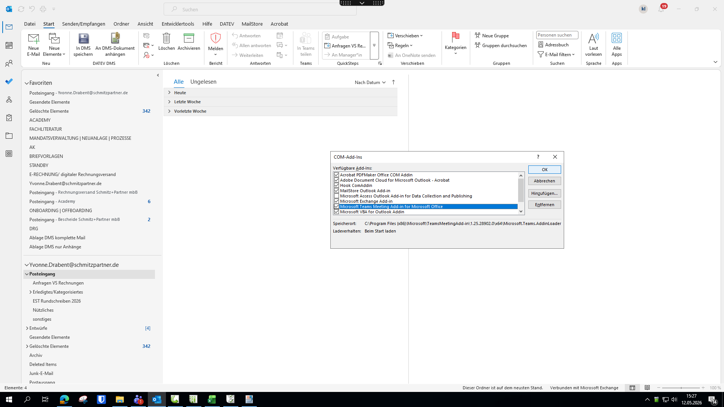Open contacts in left navigation rail
The height and width of the screenshot is (407, 724).
tap(9, 63)
